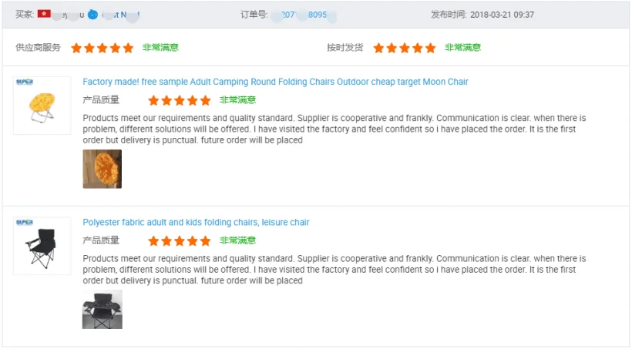Open the black folding chair product thumbnail
This screenshot has height=349, width=632.
[42, 247]
